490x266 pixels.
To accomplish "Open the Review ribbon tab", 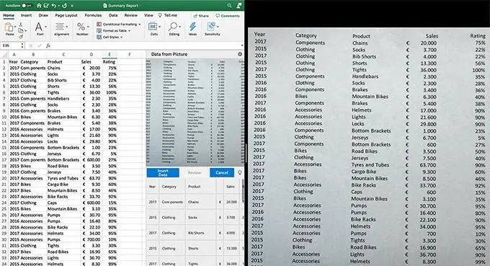I will [x=131, y=15].
